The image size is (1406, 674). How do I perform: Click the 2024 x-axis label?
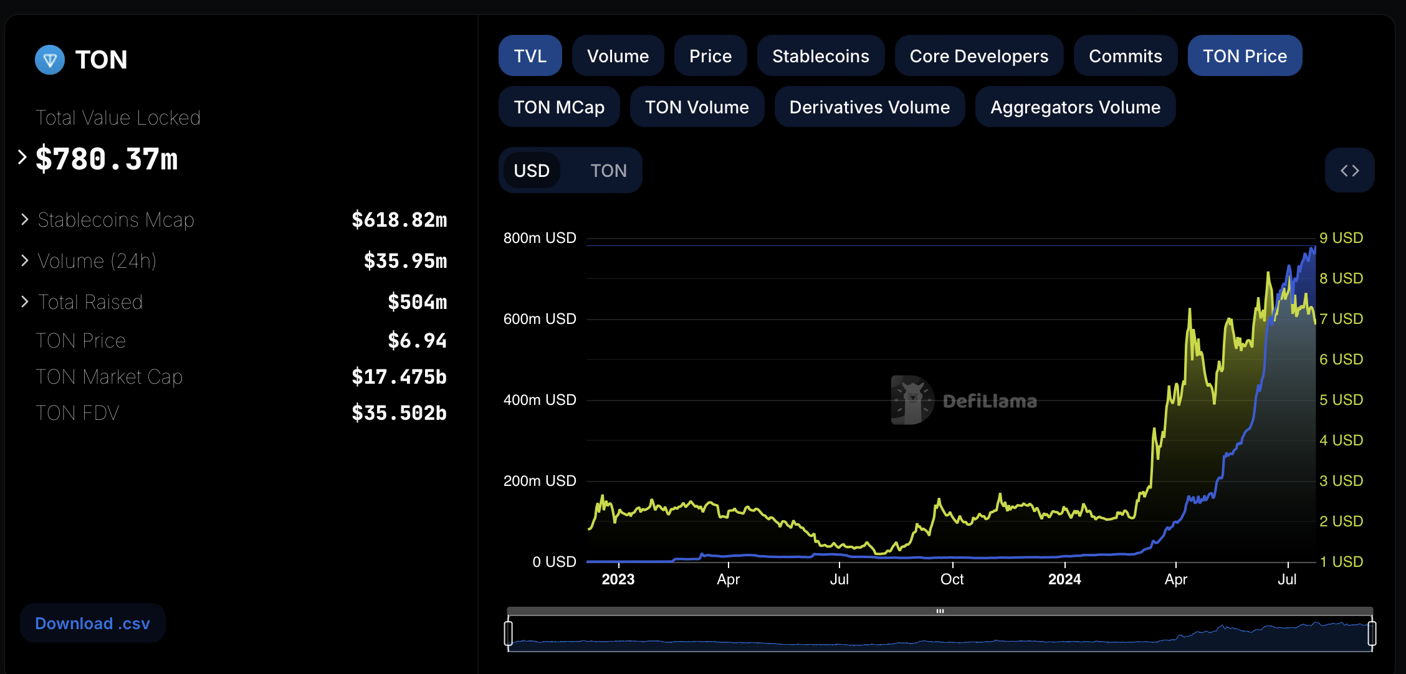1064,579
